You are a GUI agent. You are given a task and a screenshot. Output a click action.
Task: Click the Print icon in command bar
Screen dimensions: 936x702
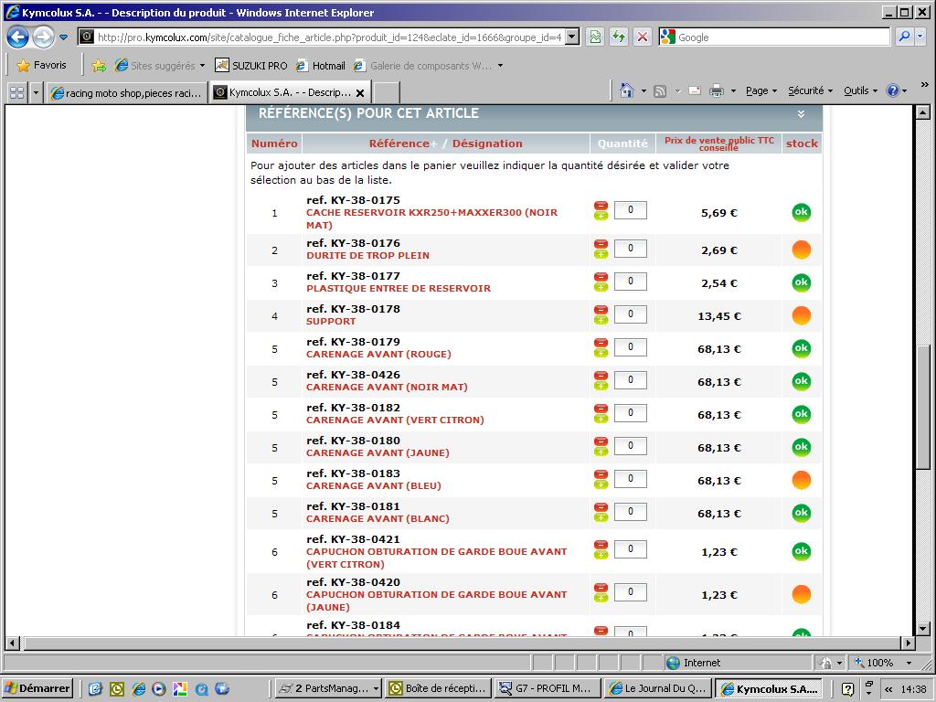tap(717, 90)
